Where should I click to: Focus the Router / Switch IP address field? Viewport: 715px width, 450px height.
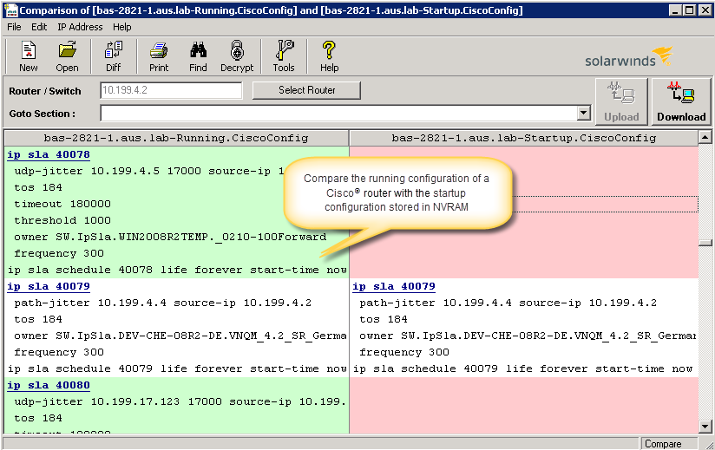(171, 90)
